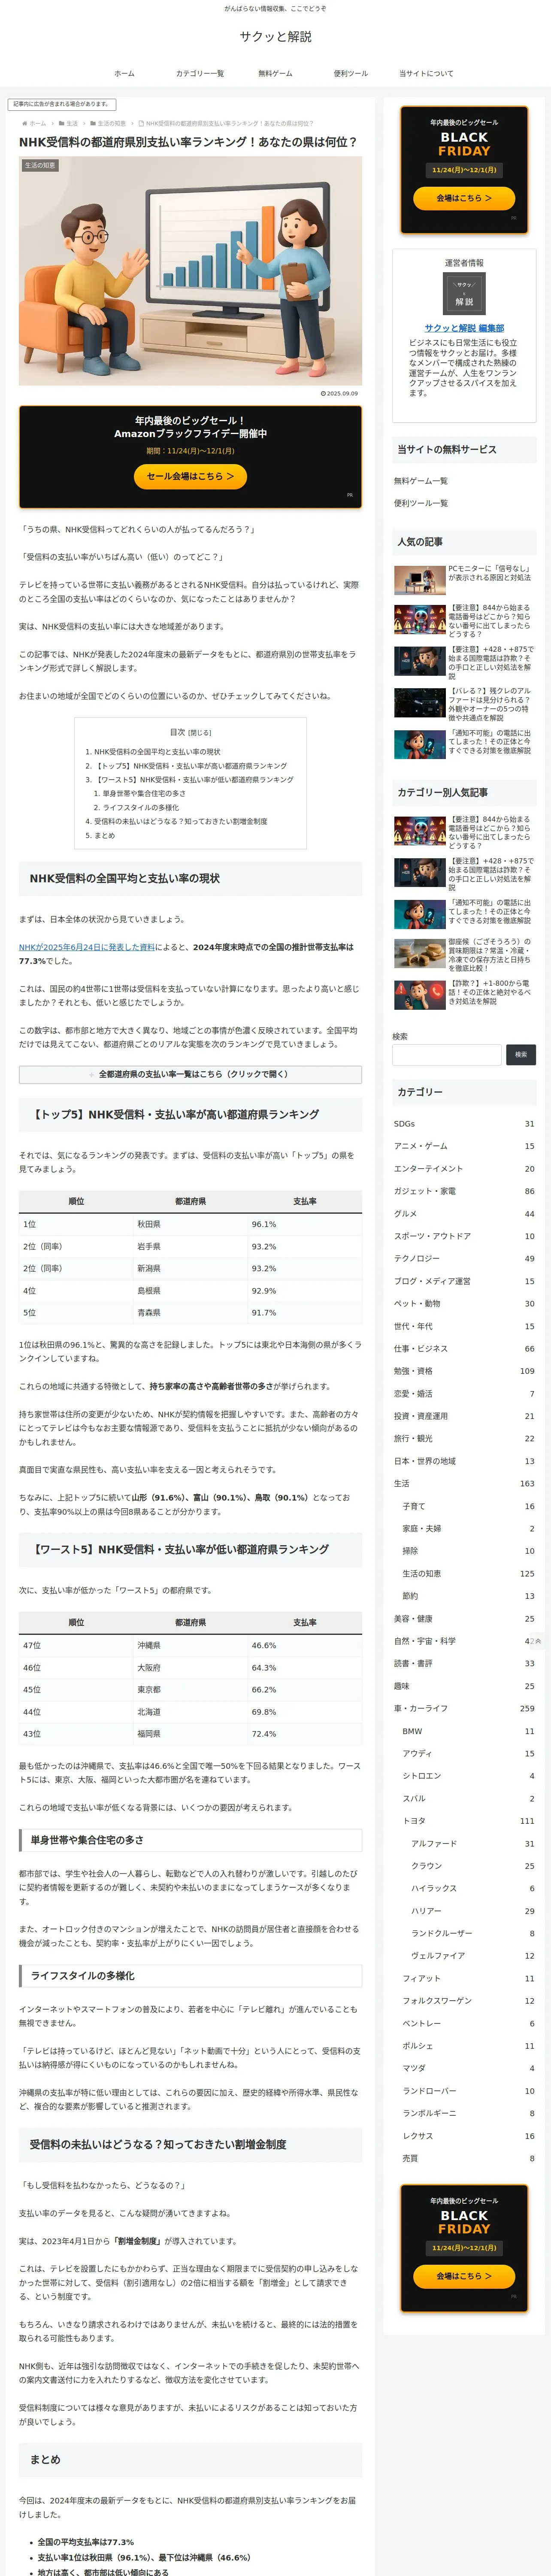Open the アニメ・ゲーム category
The image size is (551, 2576).
464,1146
